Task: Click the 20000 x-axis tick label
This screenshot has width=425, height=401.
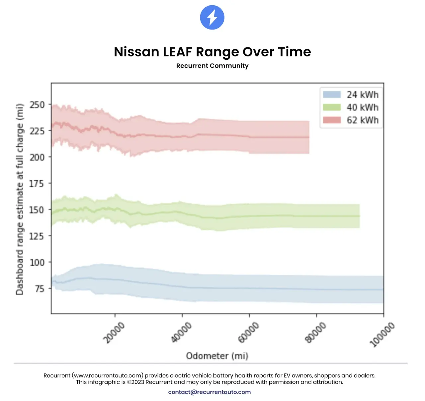Action: (x=114, y=333)
